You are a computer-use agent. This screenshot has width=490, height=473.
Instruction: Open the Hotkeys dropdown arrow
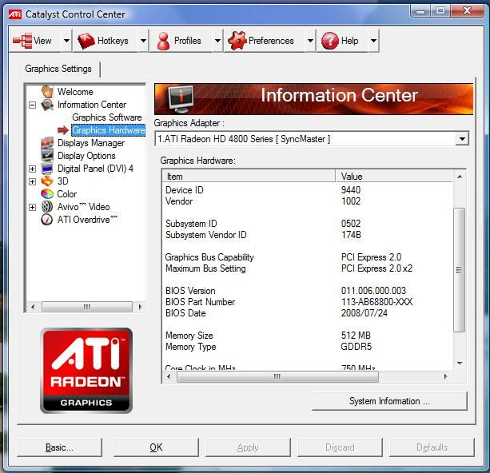pos(143,41)
